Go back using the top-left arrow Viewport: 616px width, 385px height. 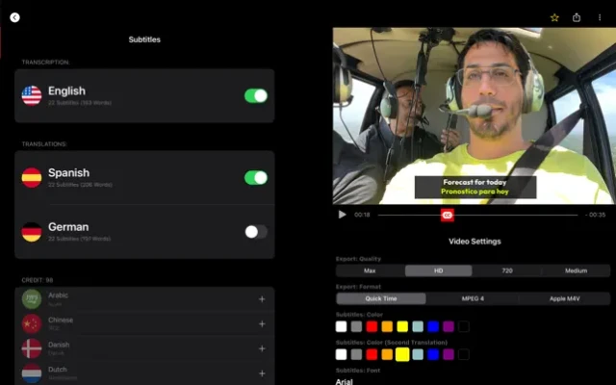point(14,17)
